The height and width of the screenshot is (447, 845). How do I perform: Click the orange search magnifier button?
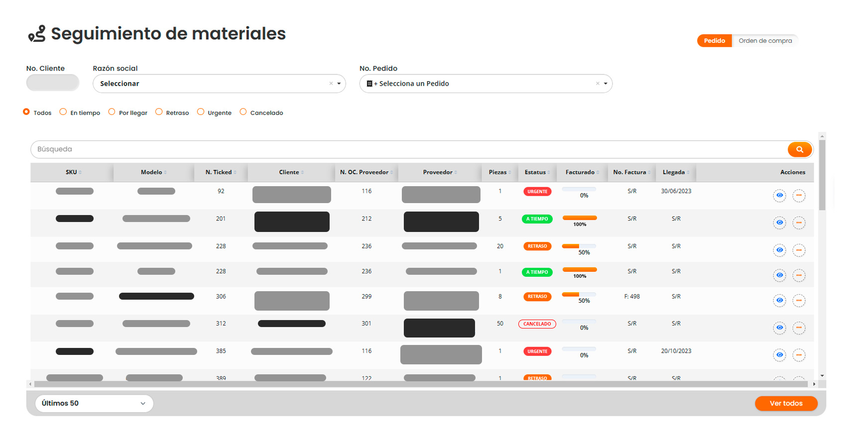point(799,149)
